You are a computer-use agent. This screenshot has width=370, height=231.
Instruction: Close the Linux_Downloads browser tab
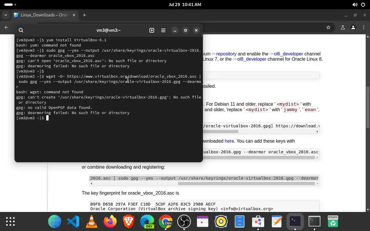pos(74,15)
